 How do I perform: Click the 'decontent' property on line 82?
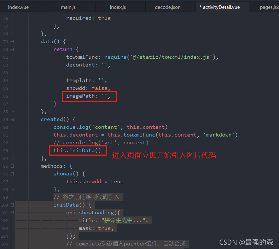point(80,65)
